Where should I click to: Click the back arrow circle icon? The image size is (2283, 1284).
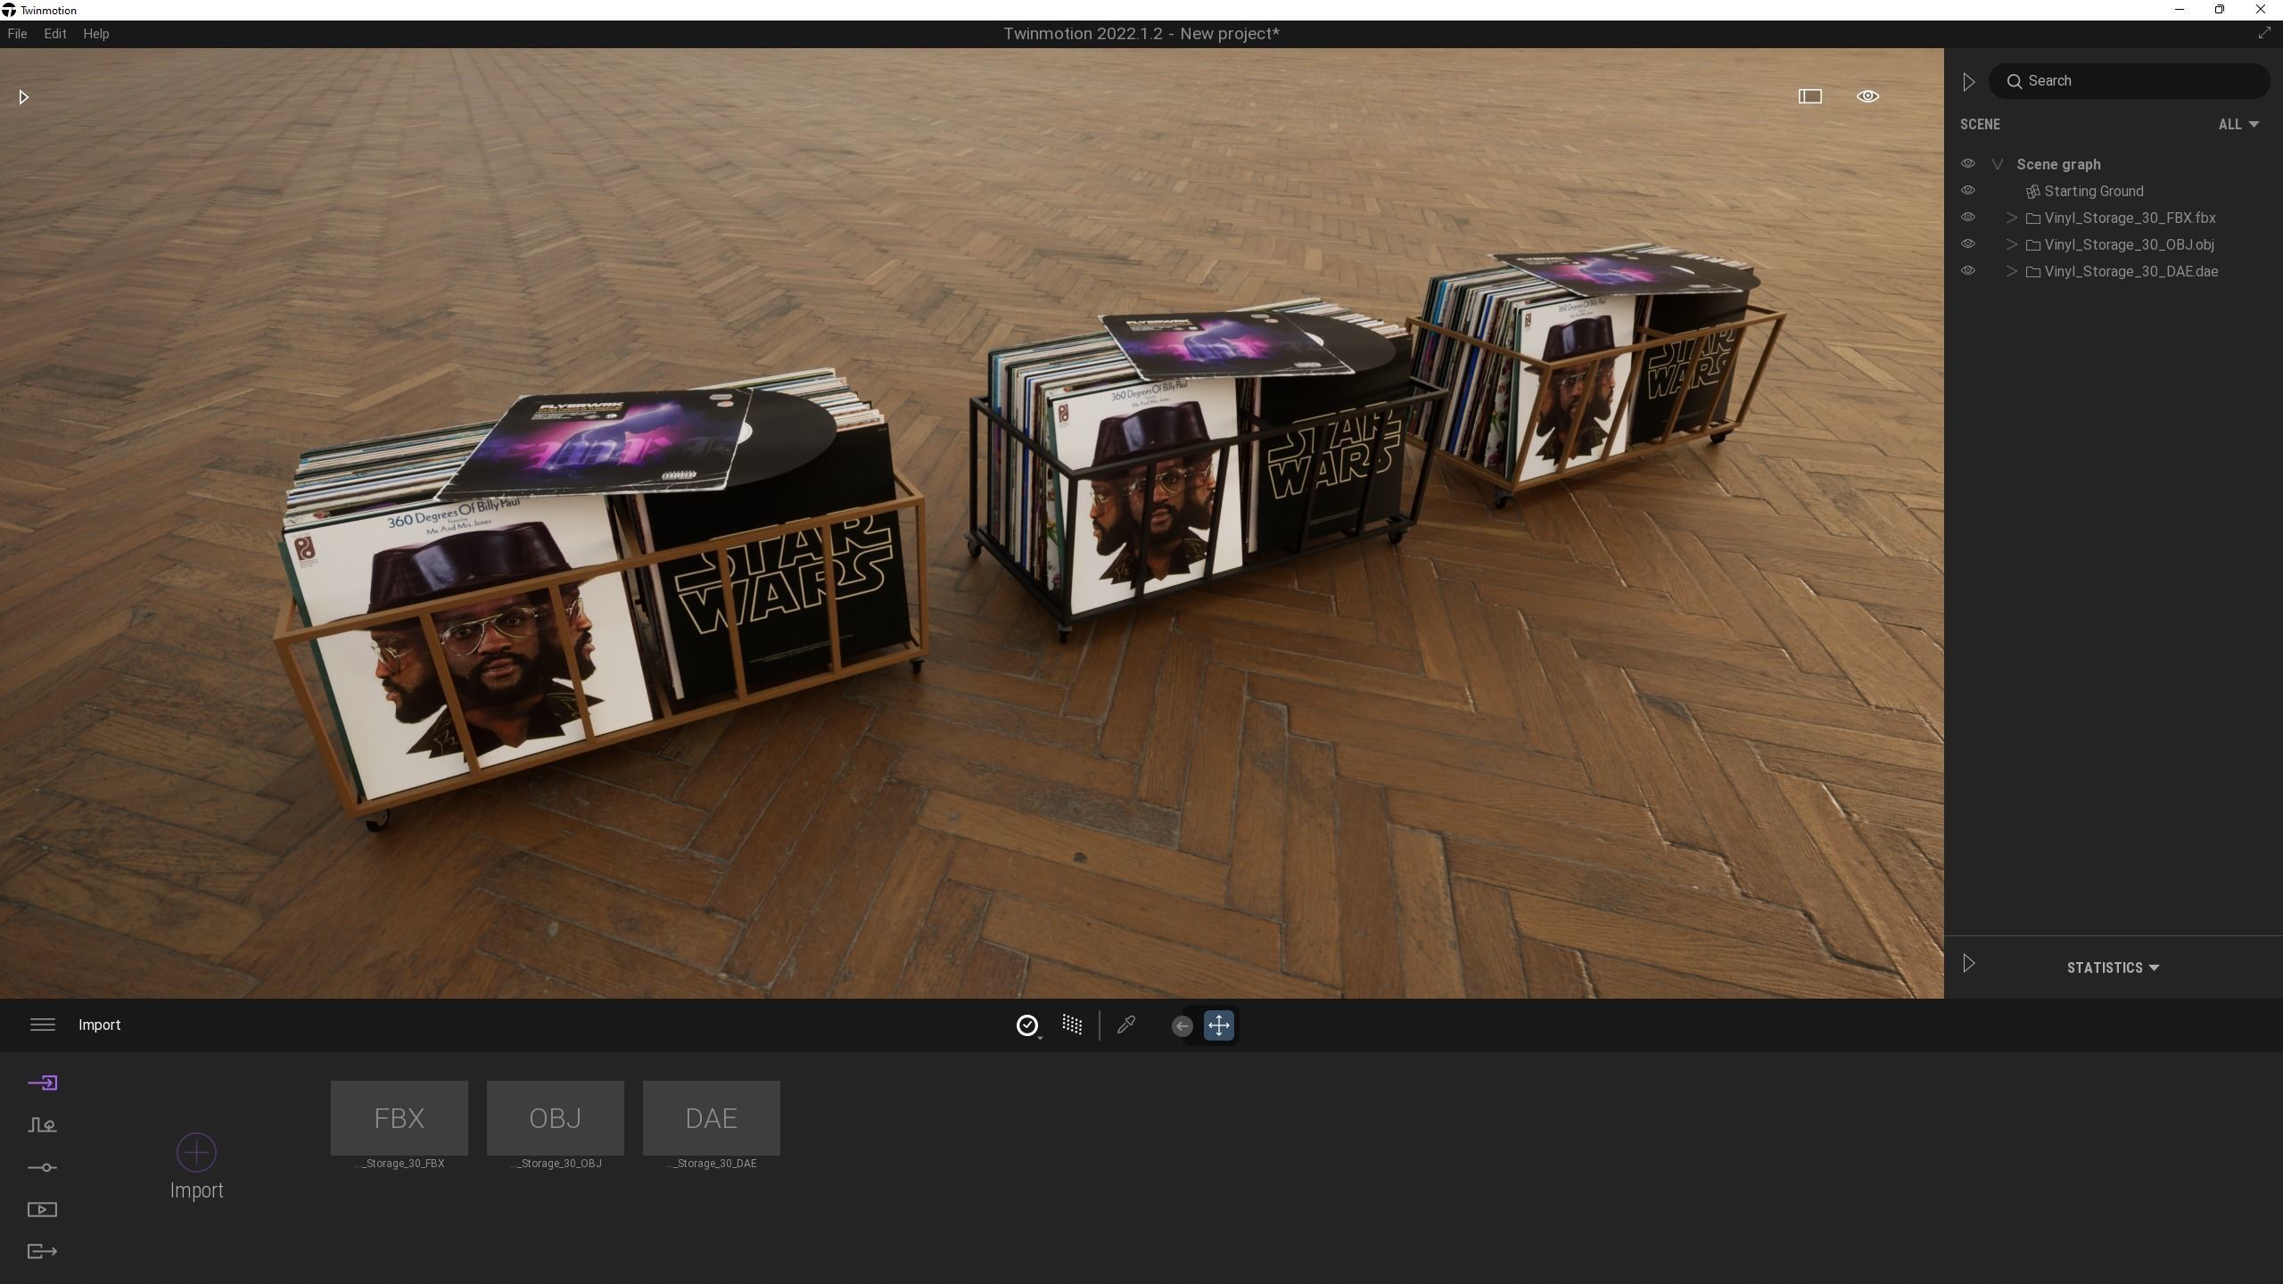(1182, 1026)
